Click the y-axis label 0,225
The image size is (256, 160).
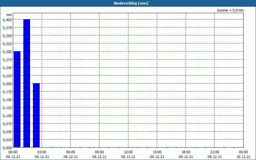[x=7, y=76]
